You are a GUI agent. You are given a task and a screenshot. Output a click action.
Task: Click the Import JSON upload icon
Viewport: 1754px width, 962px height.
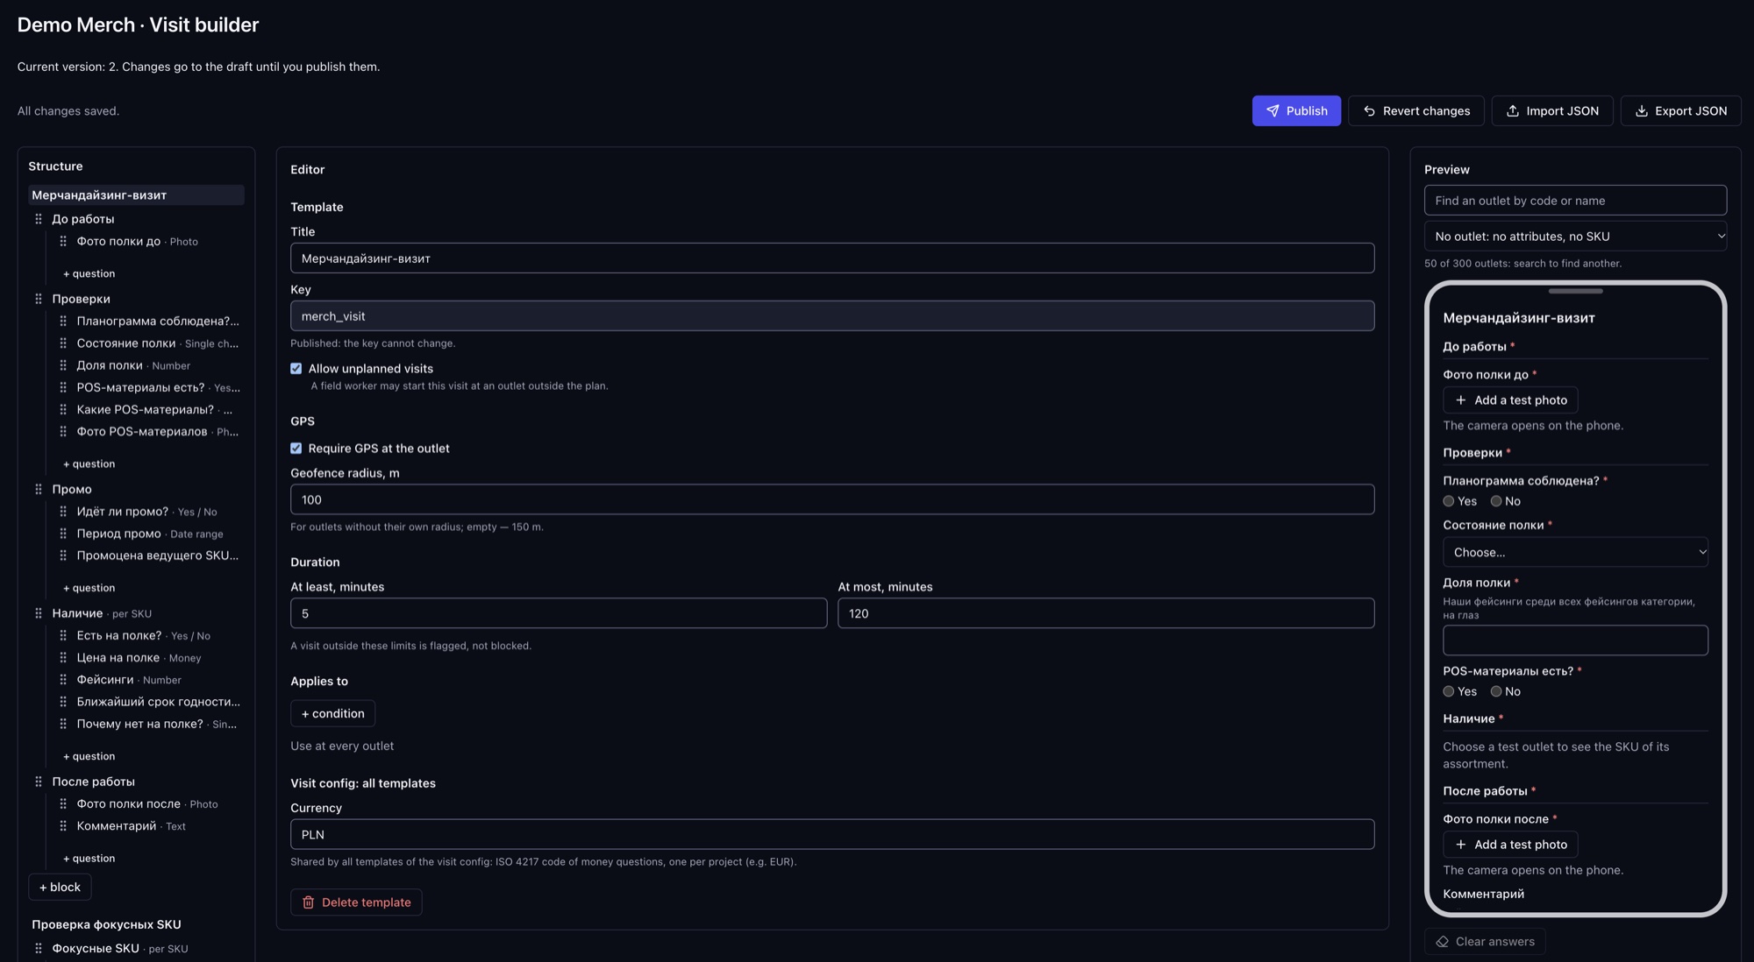(x=1513, y=111)
